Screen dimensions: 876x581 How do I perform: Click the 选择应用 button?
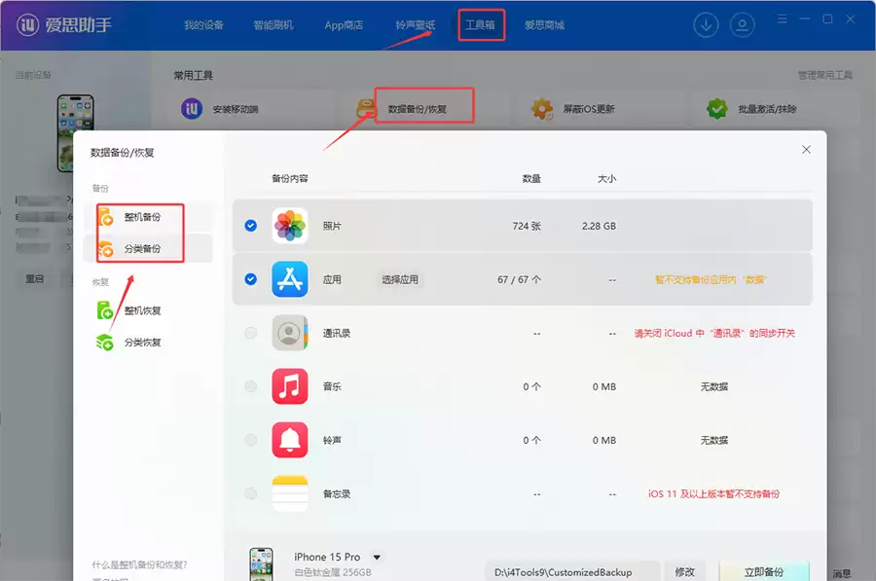400,279
